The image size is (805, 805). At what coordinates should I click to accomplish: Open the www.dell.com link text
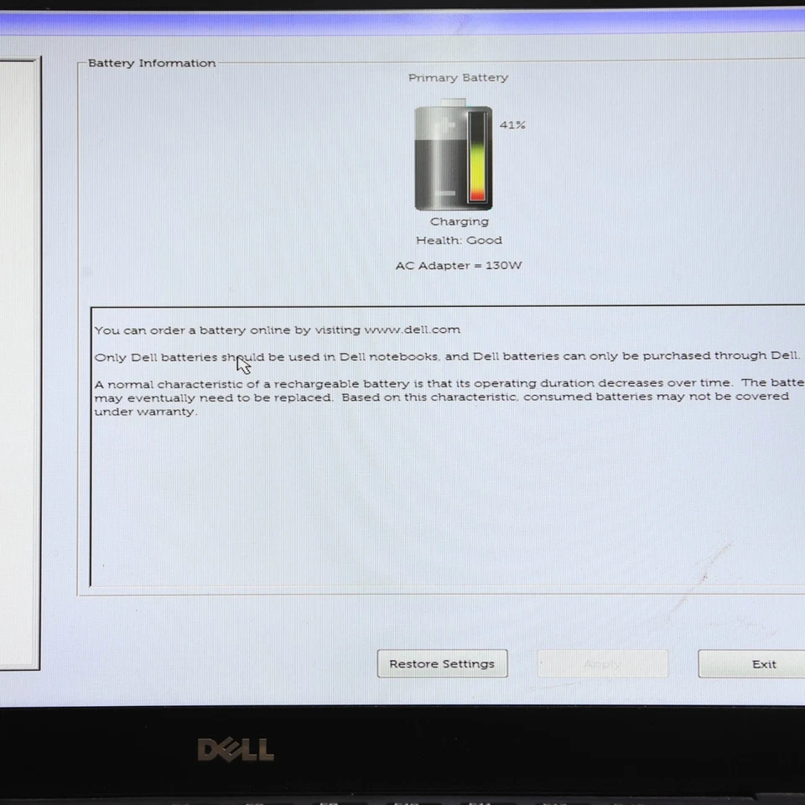[x=412, y=329]
